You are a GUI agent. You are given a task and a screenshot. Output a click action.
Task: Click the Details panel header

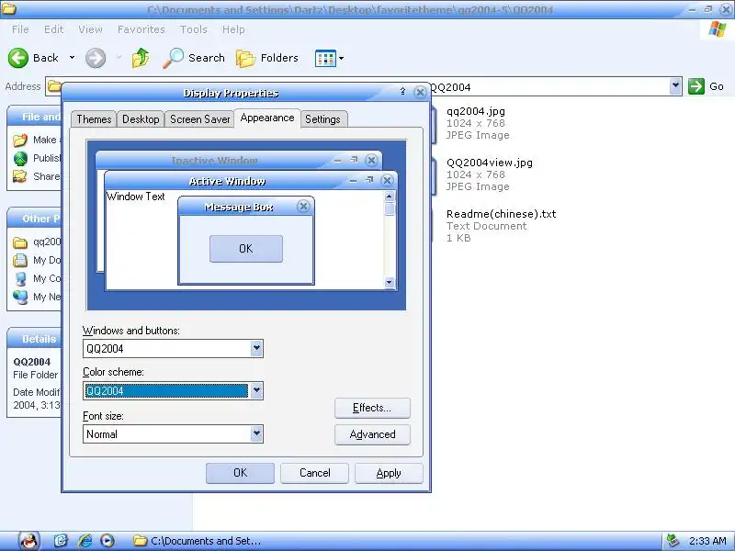tap(34, 339)
